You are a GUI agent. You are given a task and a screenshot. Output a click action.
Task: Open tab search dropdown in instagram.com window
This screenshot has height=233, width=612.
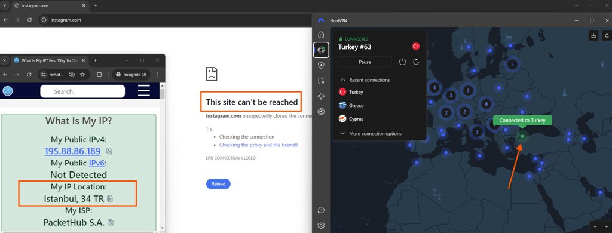coord(4,5)
